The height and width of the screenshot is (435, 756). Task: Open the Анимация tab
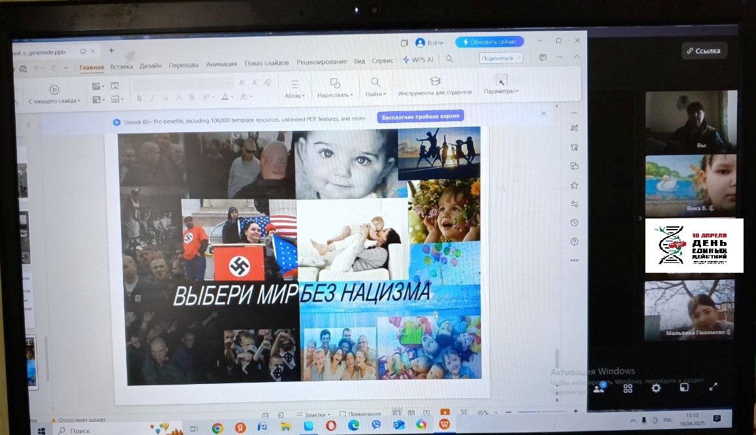(x=221, y=64)
